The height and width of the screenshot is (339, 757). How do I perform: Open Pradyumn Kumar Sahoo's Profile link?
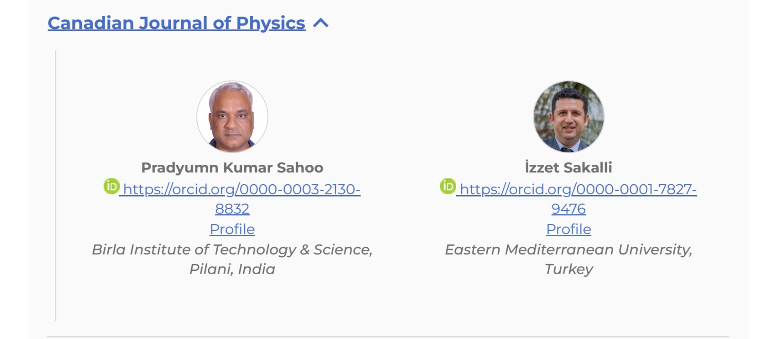tap(232, 229)
